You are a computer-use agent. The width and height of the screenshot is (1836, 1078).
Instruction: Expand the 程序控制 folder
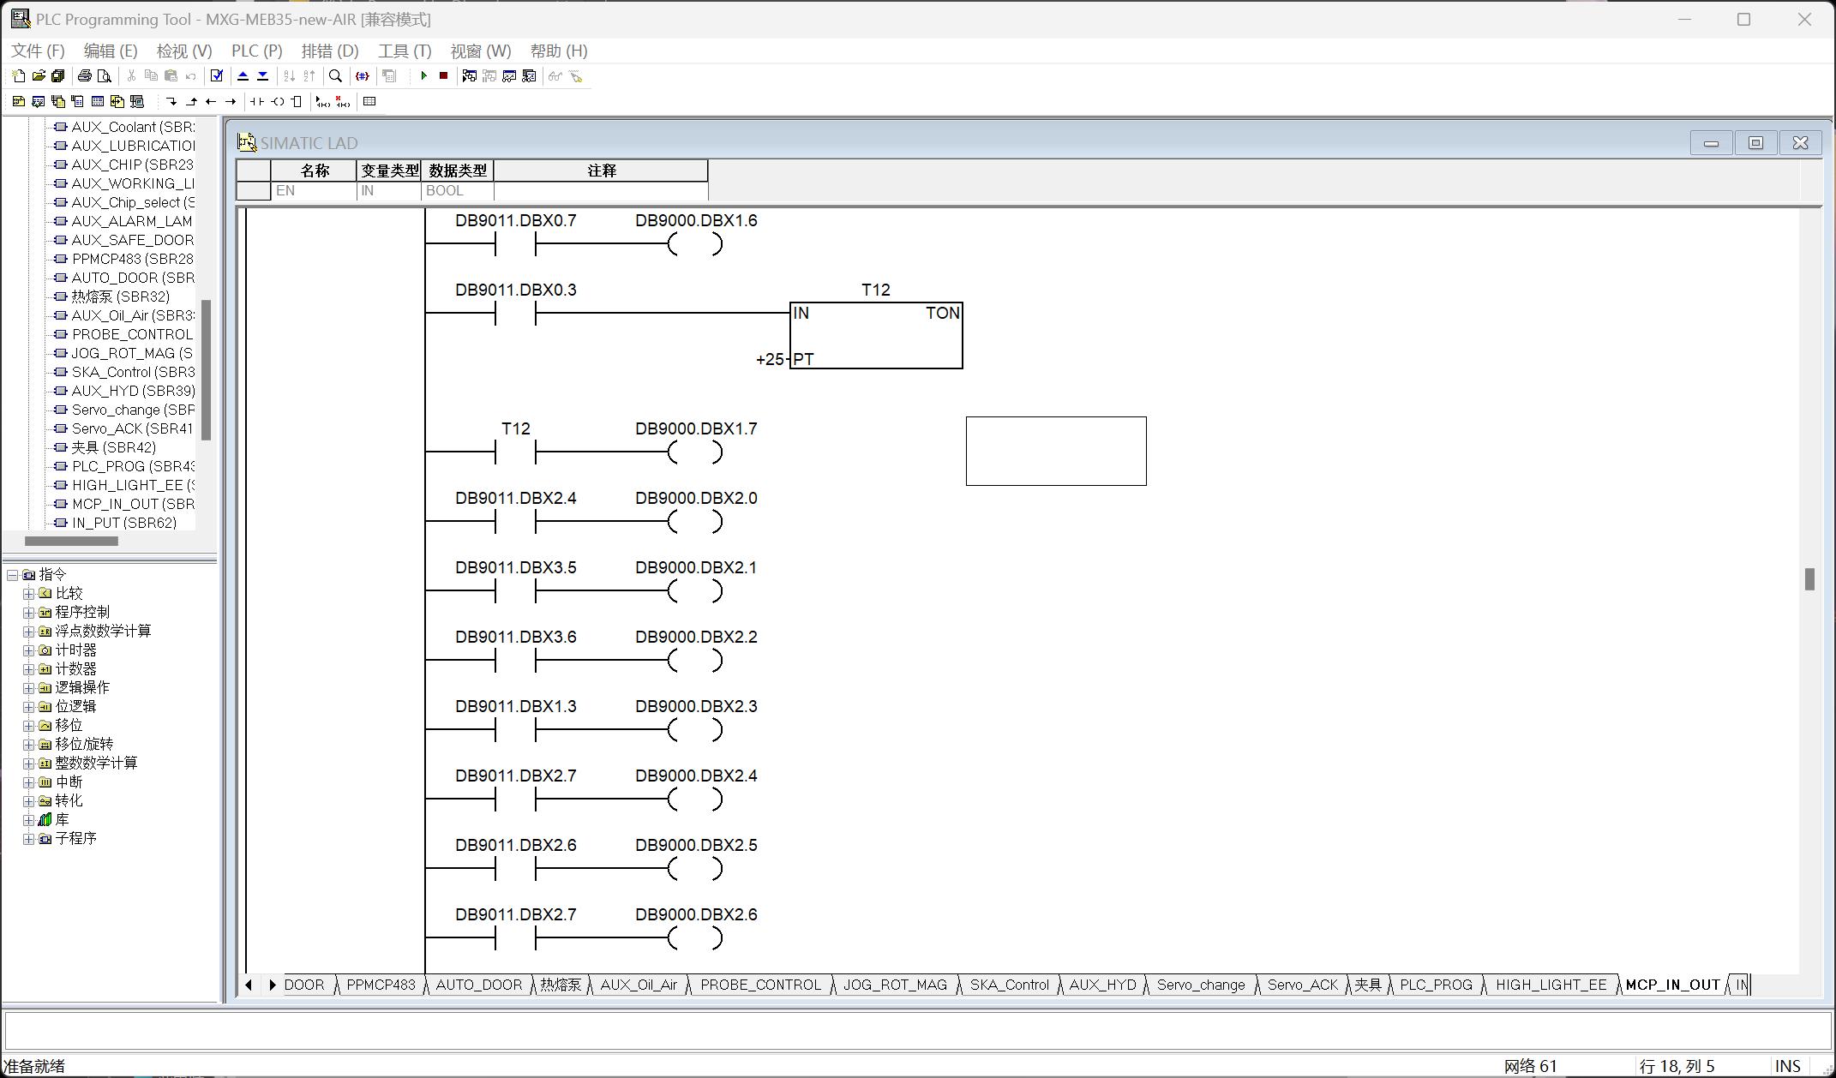tap(28, 613)
